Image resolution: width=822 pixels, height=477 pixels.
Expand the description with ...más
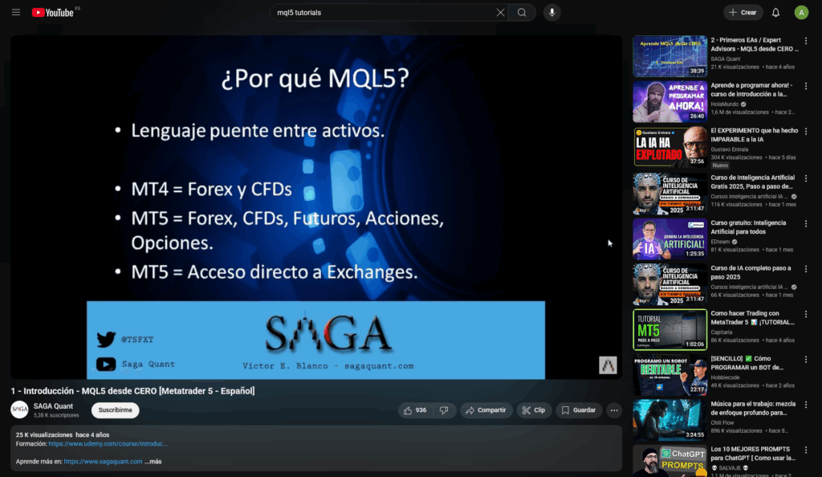(x=154, y=462)
